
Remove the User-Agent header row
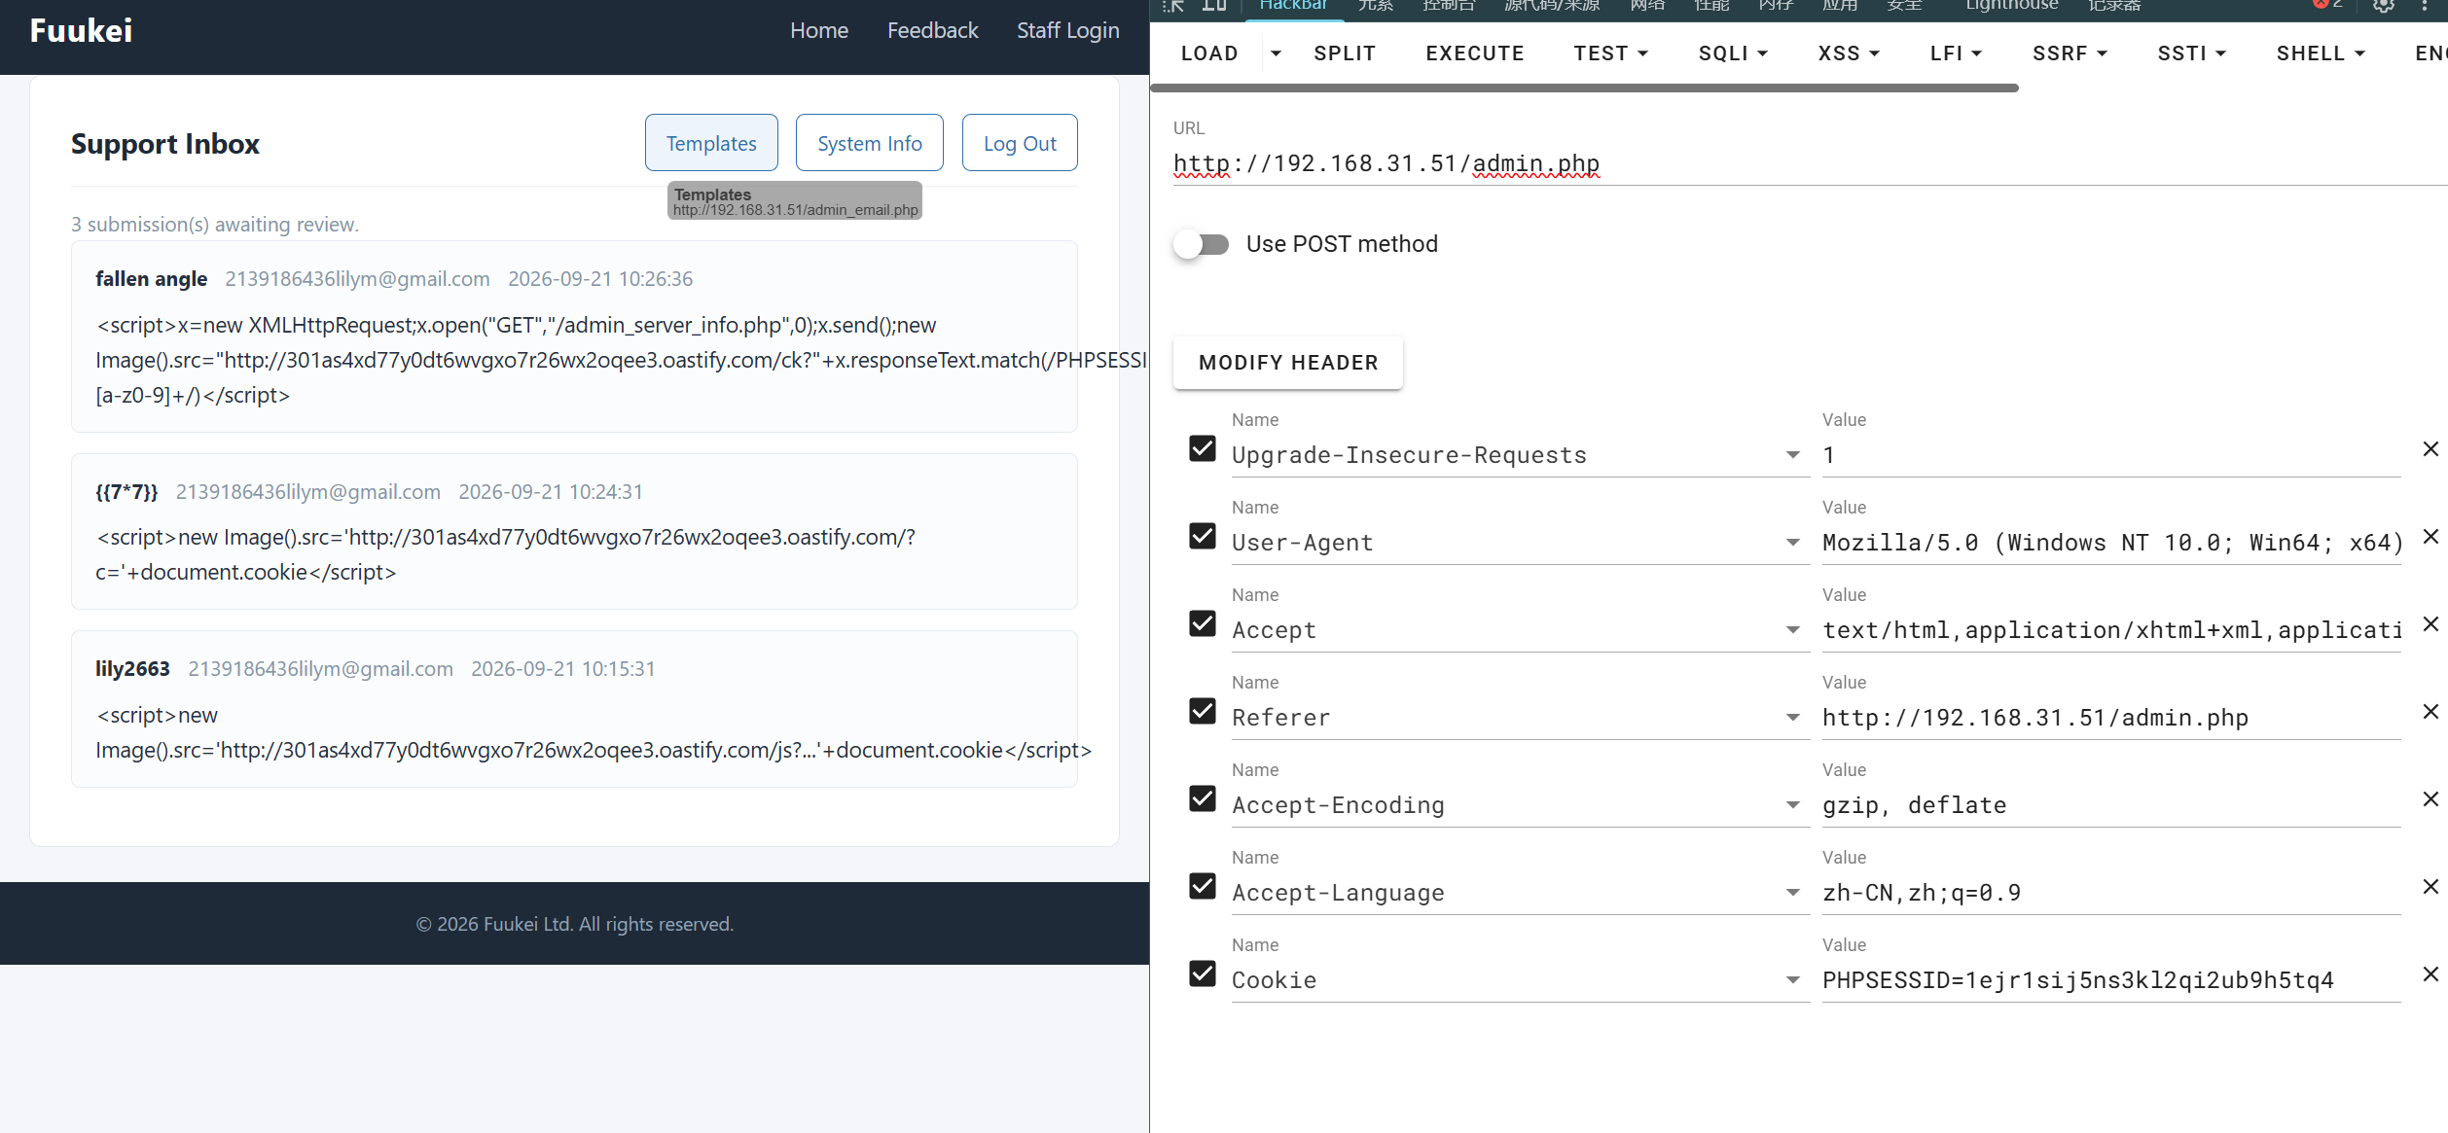[2430, 536]
